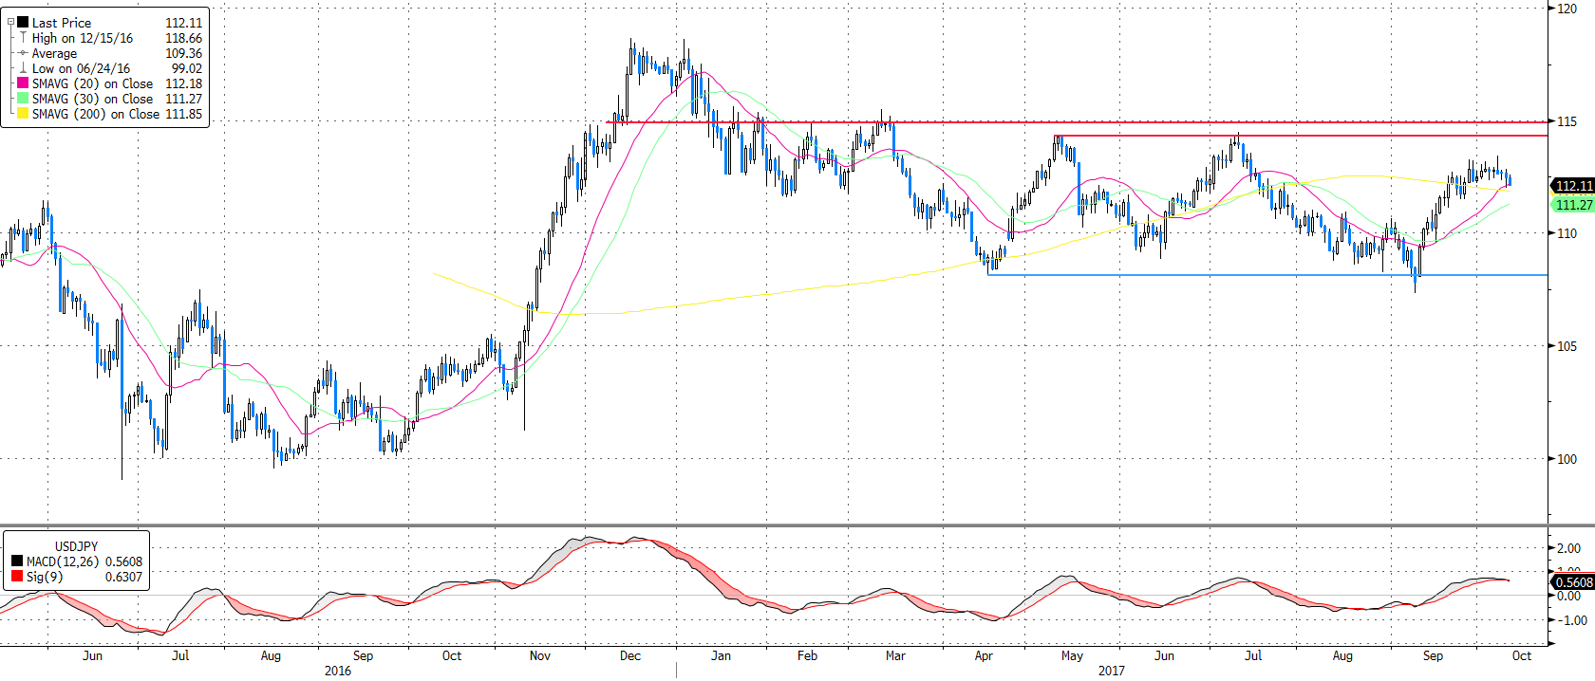Collapse the price legend box
The height and width of the screenshot is (681, 1595).
pyautogui.click(x=10, y=22)
